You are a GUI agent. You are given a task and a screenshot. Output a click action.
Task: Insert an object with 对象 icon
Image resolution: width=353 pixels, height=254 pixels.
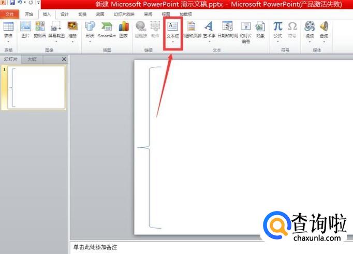click(260, 29)
